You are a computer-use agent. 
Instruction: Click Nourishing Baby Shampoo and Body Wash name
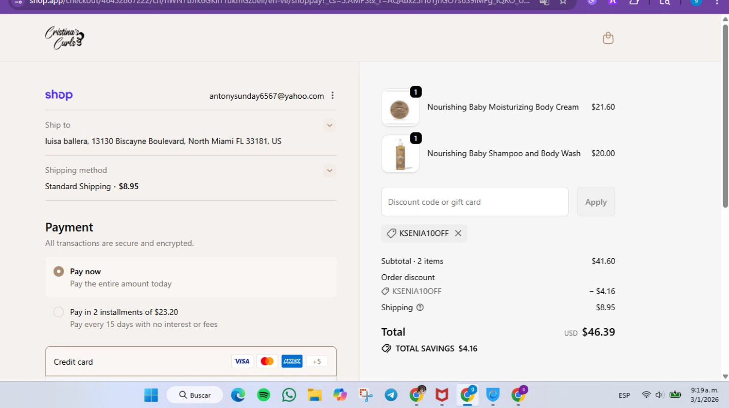[504, 153]
